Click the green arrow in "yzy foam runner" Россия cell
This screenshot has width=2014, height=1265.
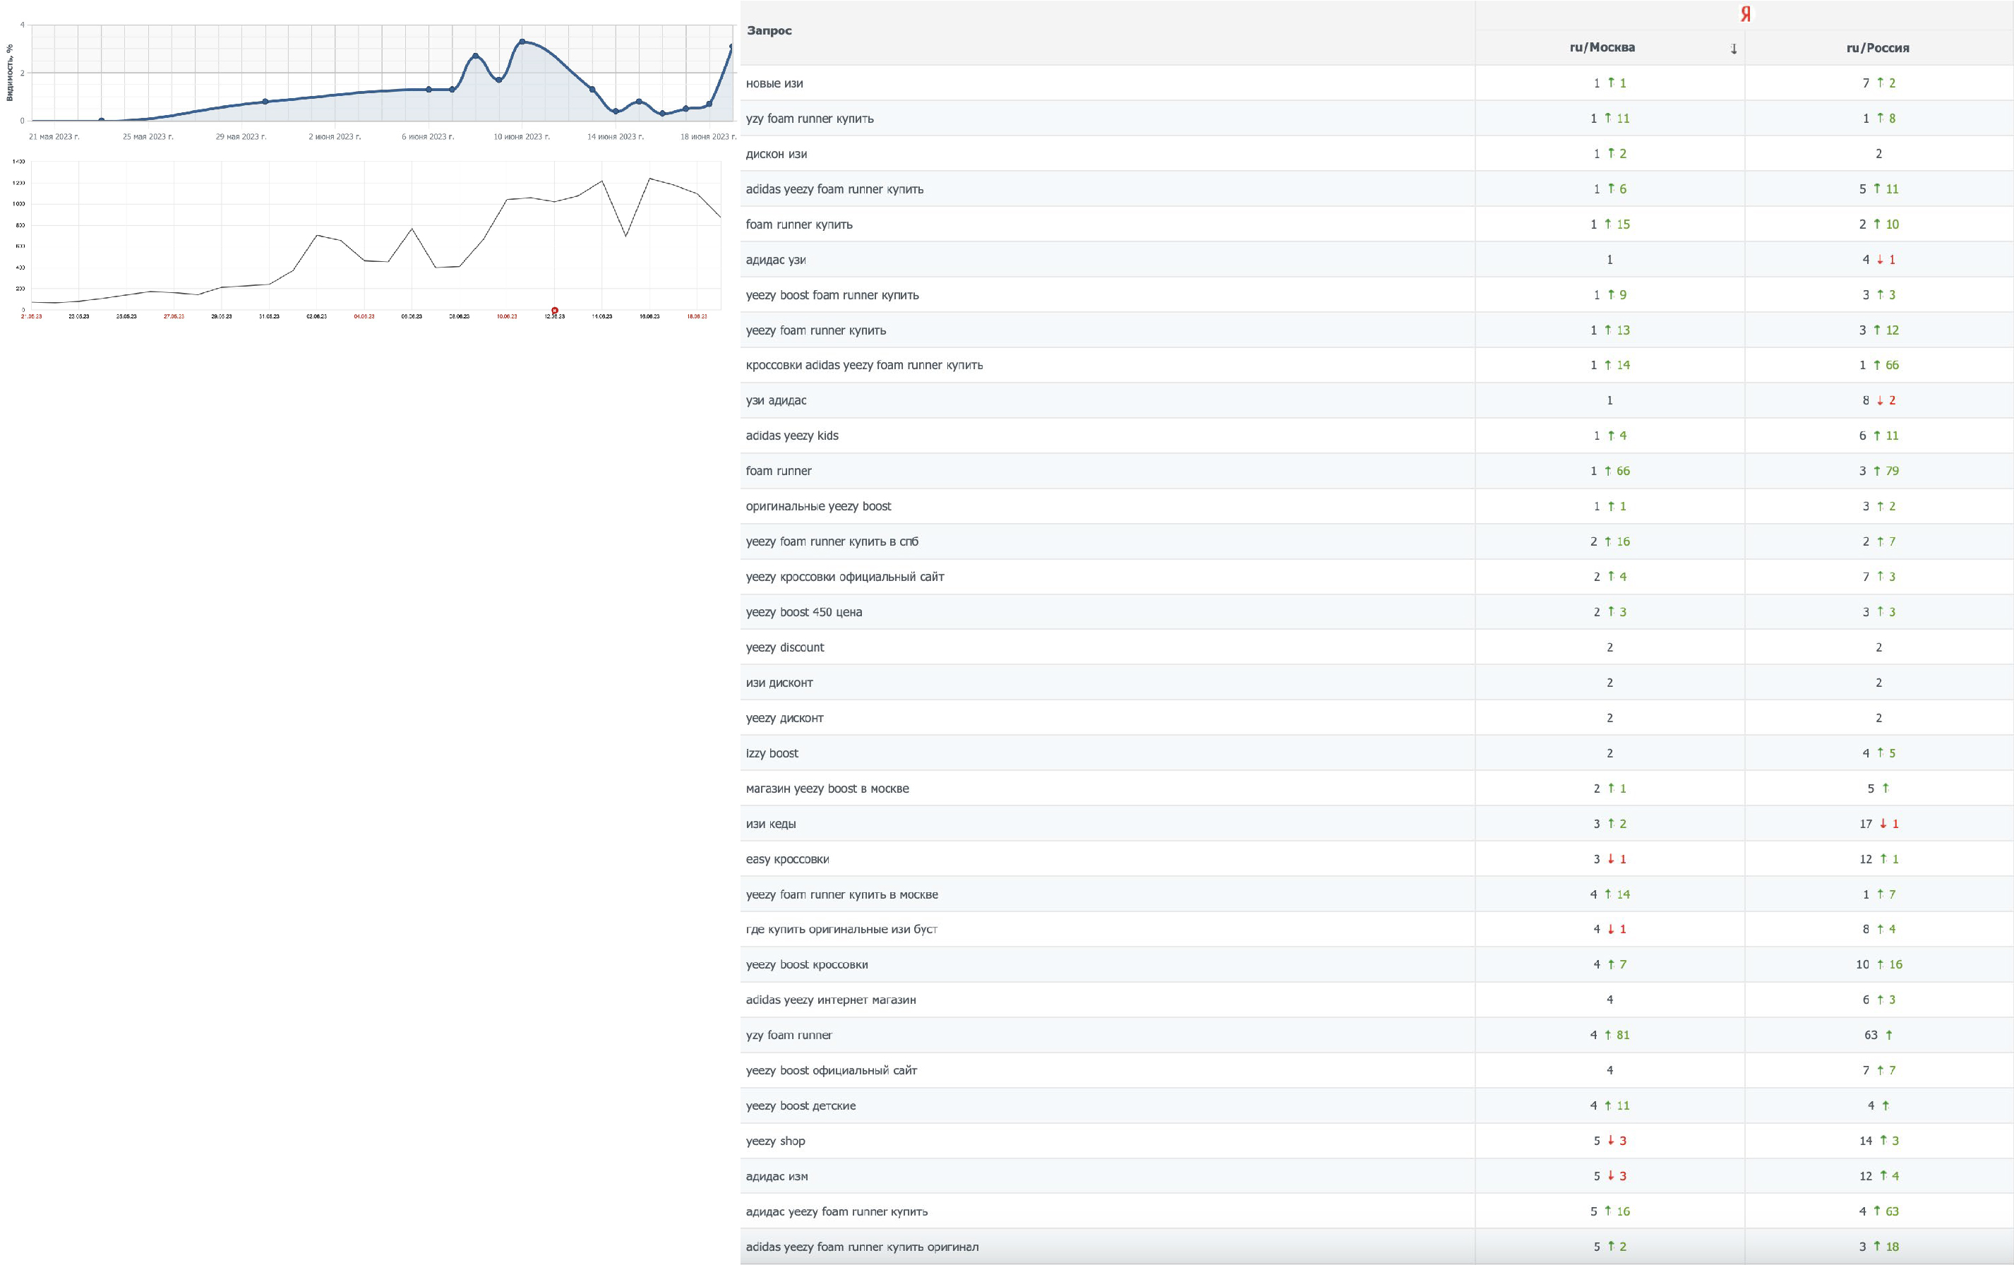tap(1888, 1035)
